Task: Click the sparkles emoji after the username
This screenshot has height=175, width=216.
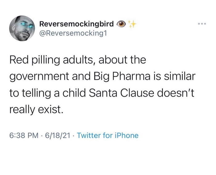Action: click(133, 23)
